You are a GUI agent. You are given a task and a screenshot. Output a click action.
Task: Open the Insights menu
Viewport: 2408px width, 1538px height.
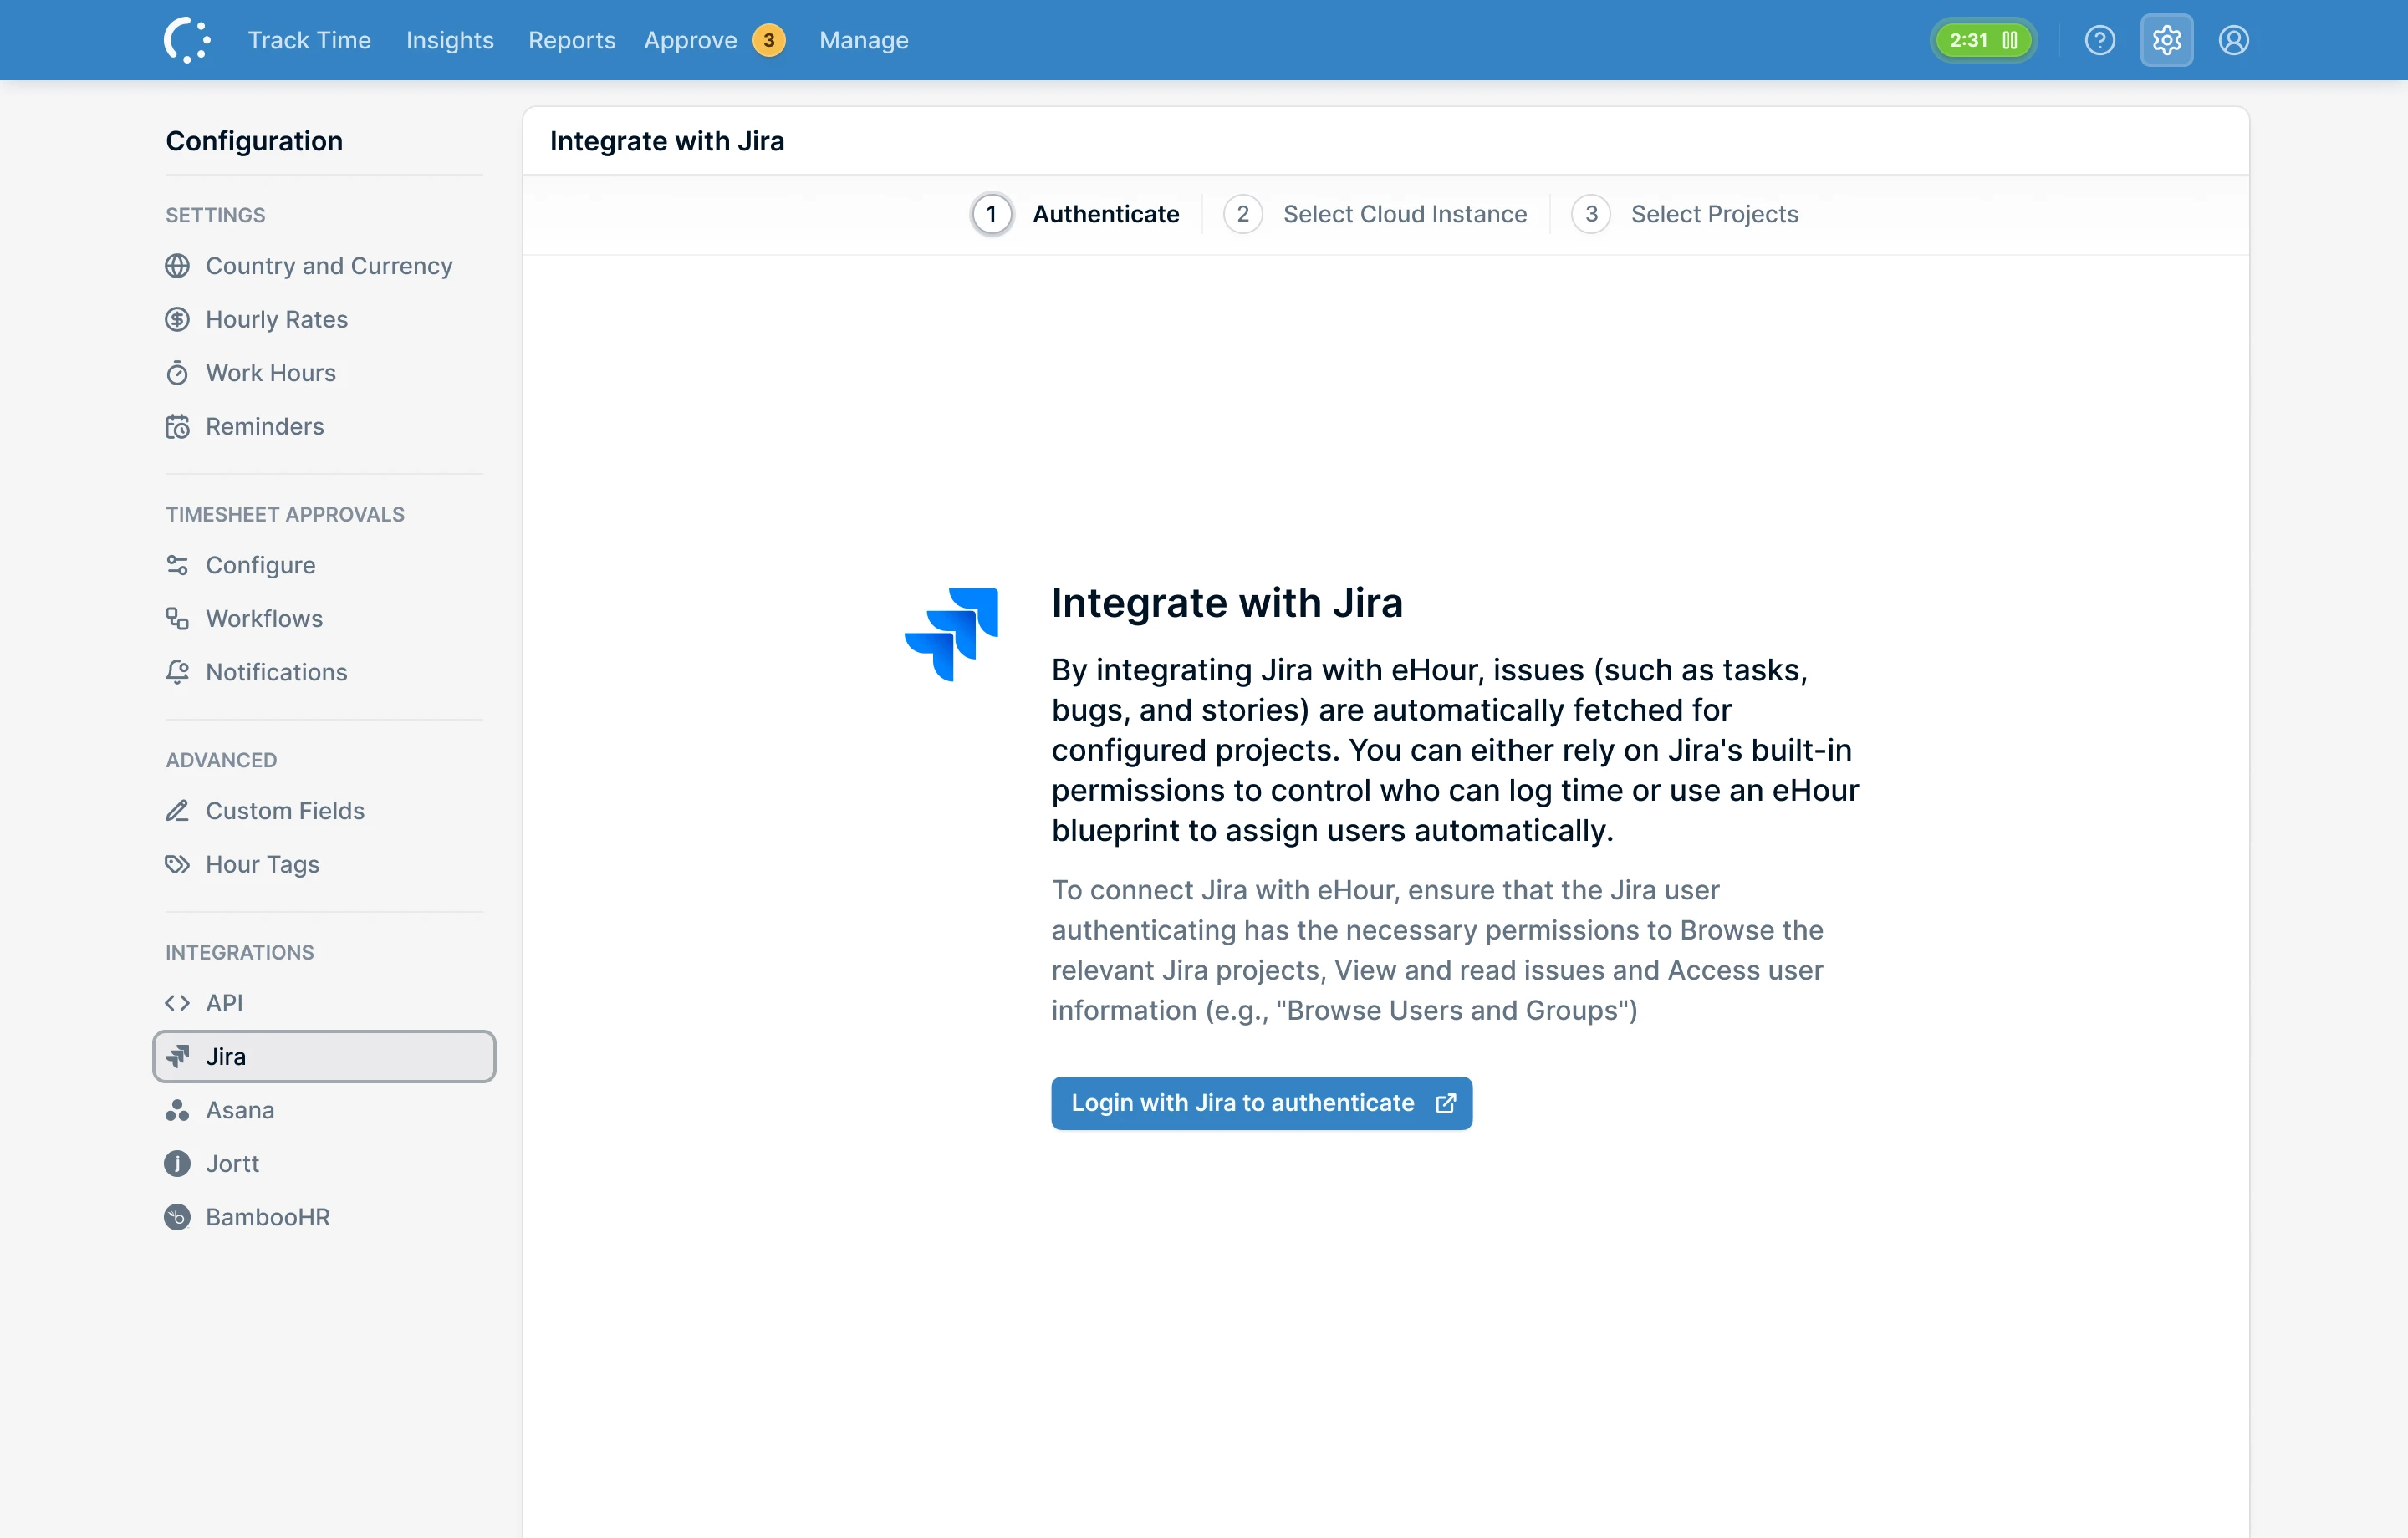(x=450, y=40)
